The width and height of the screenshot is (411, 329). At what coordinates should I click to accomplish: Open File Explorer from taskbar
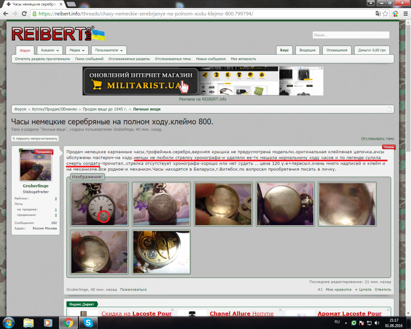(x=28, y=322)
